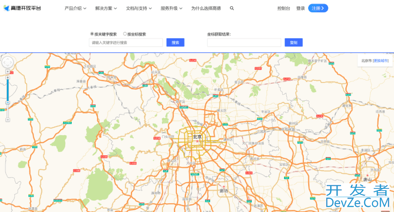Expand the 服务升级 dropdown menu

tap(171, 8)
